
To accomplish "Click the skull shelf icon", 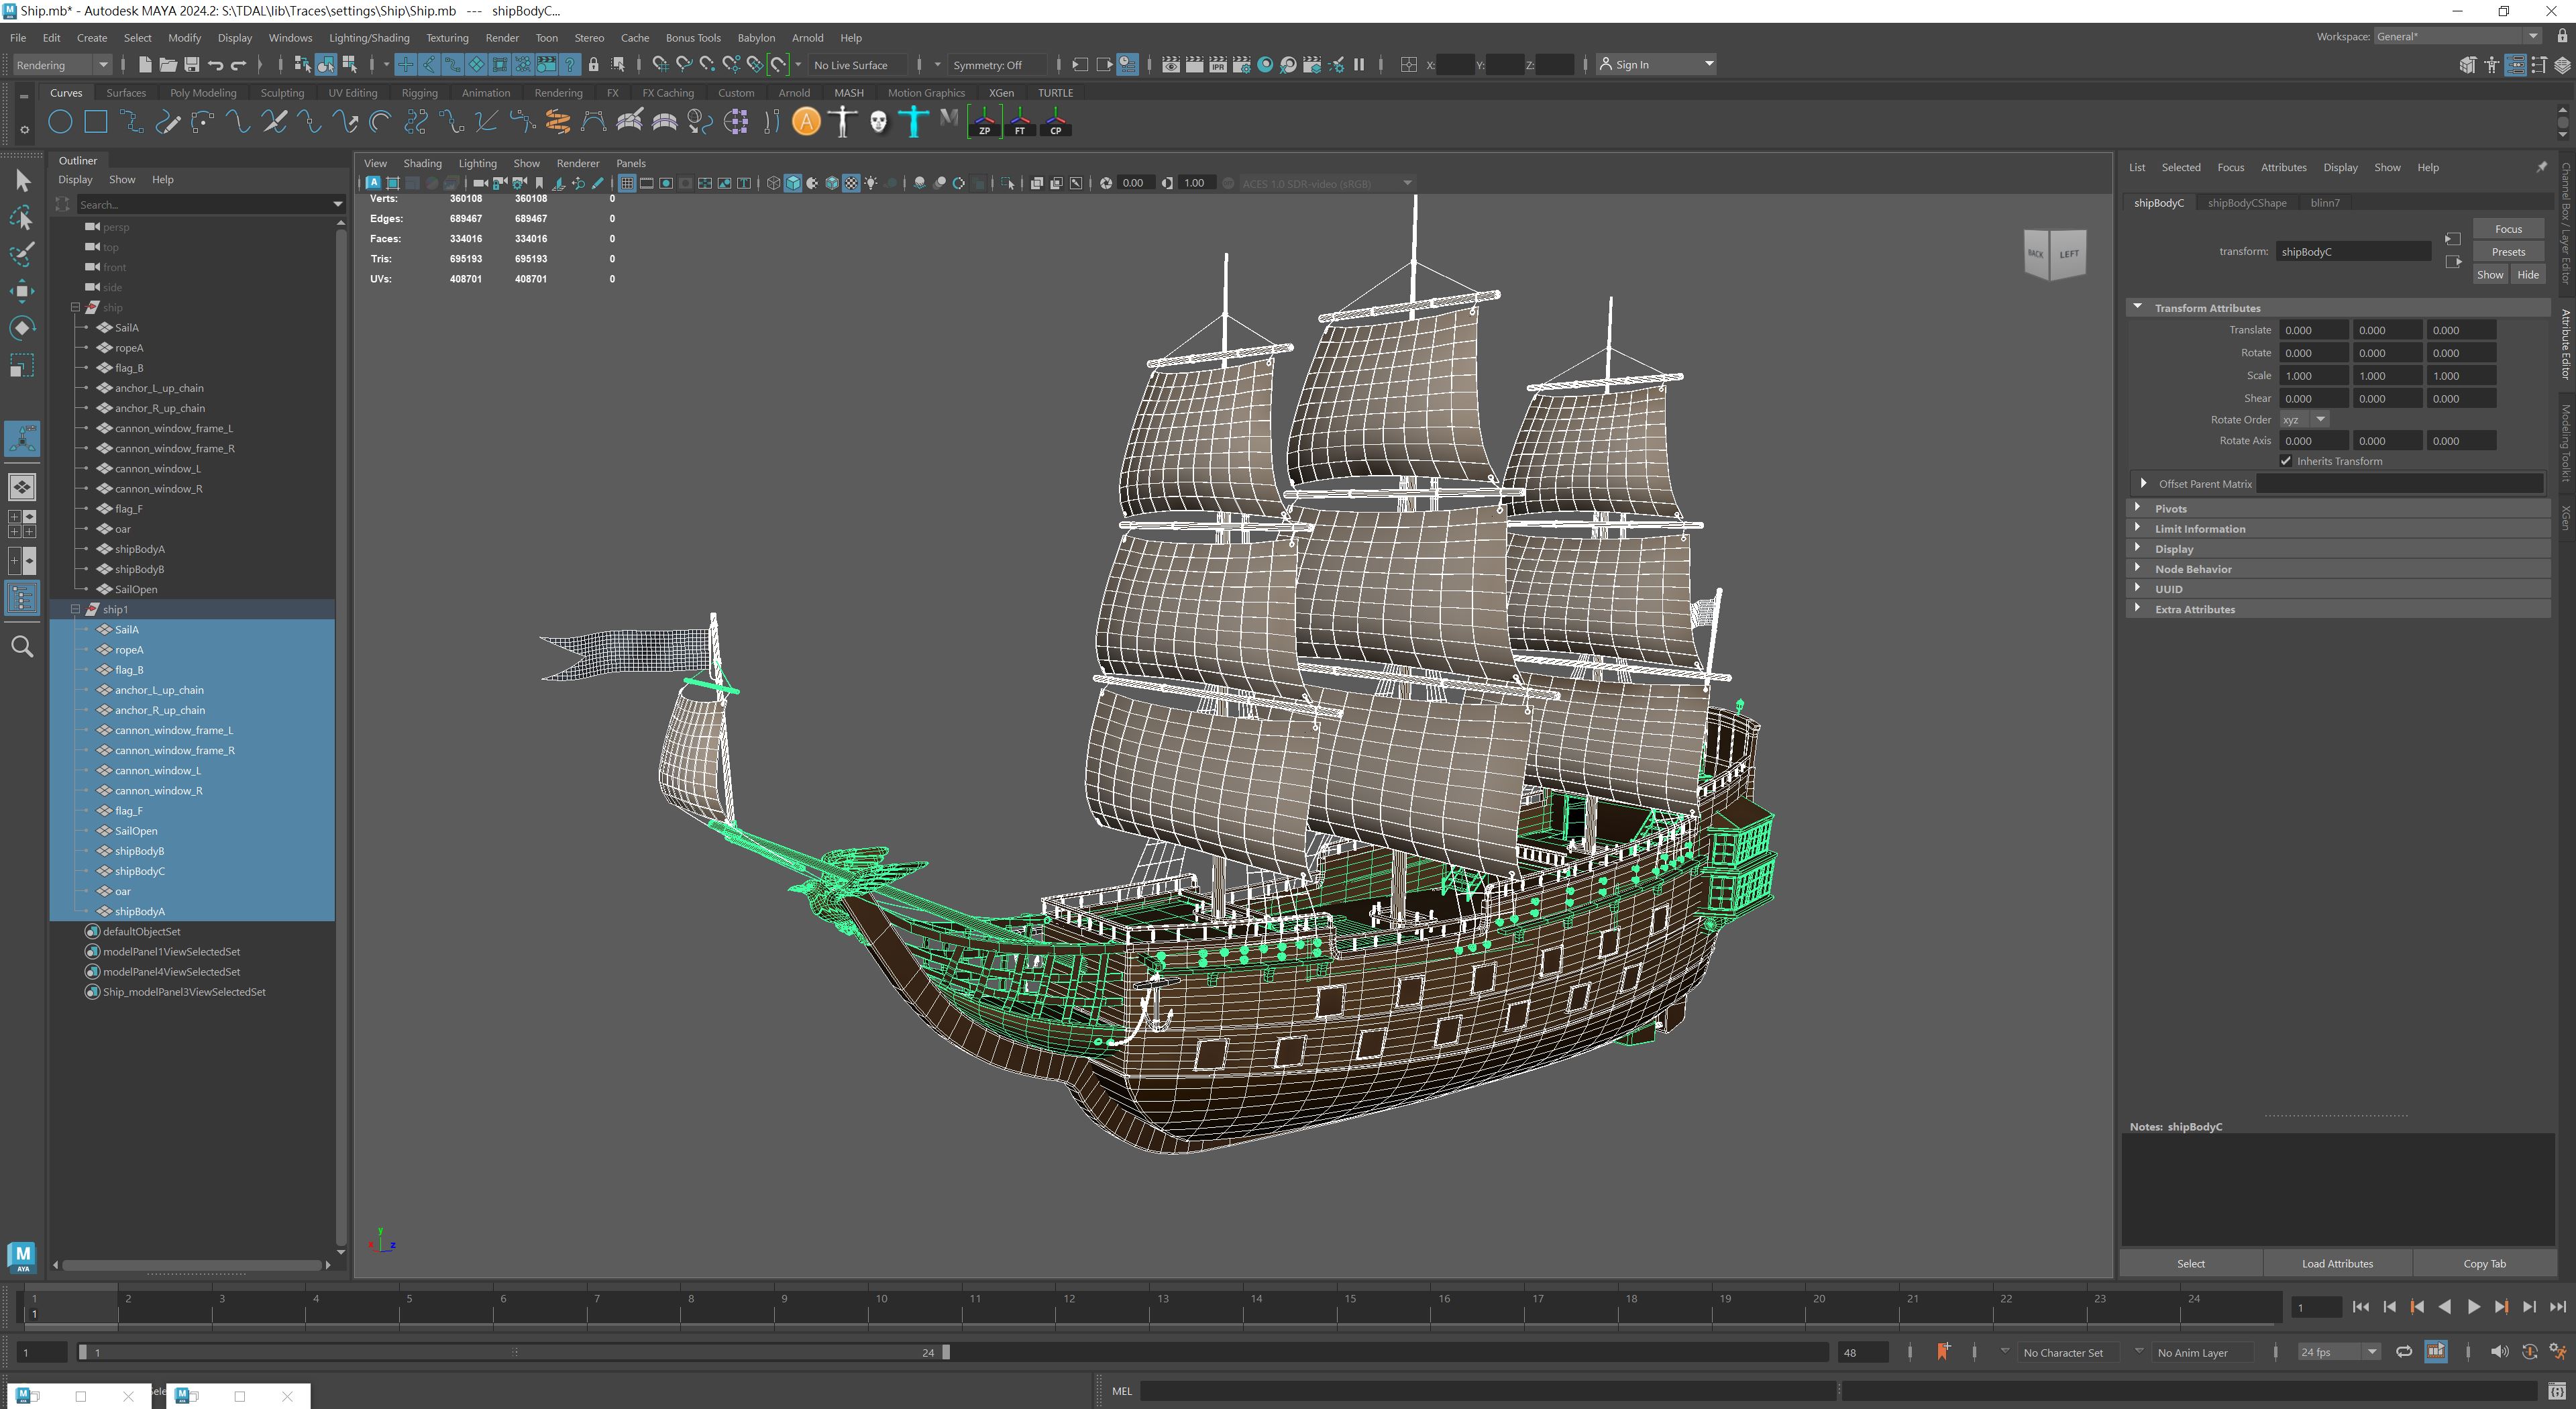I will [x=878, y=122].
